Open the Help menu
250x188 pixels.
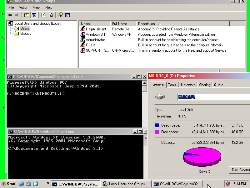pyautogui.click(x=49, y=8)
